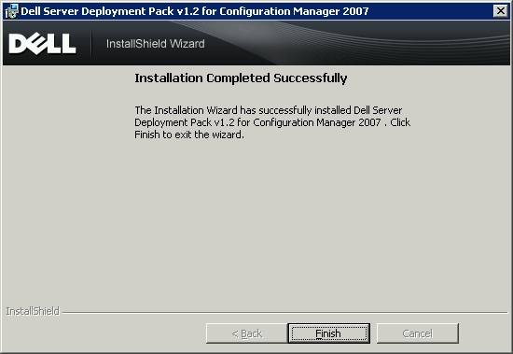Finish the installation wizard
This screenshot has height=354, width=513.
point(329,333)
